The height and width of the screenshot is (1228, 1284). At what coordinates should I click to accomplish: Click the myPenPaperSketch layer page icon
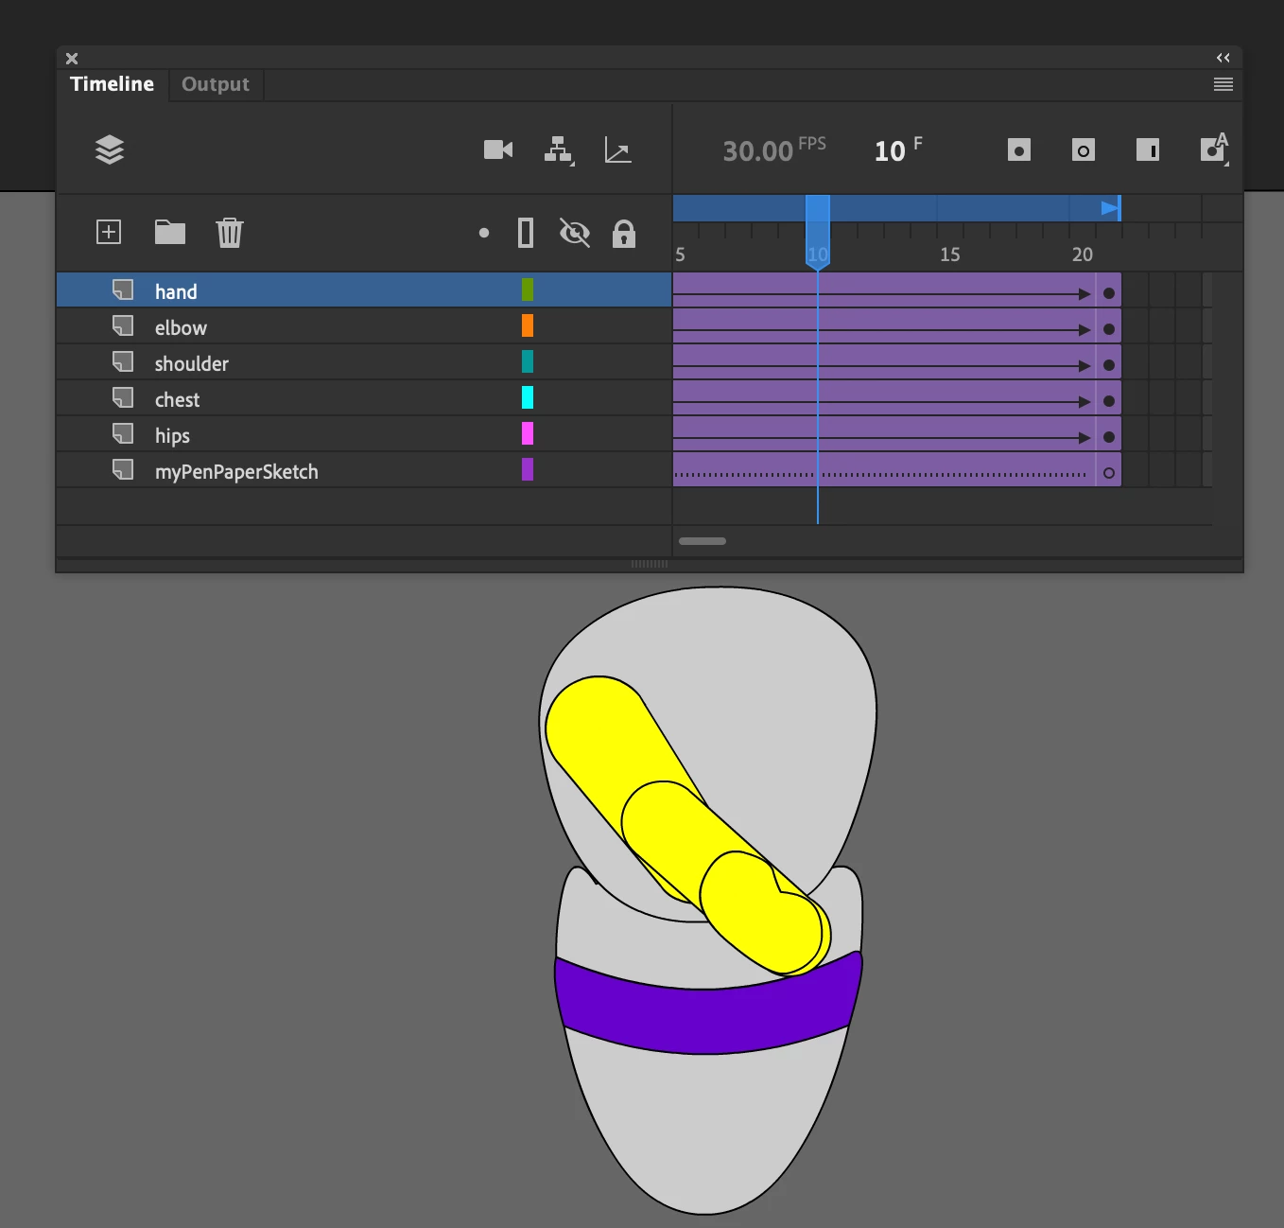click(123, 469)
